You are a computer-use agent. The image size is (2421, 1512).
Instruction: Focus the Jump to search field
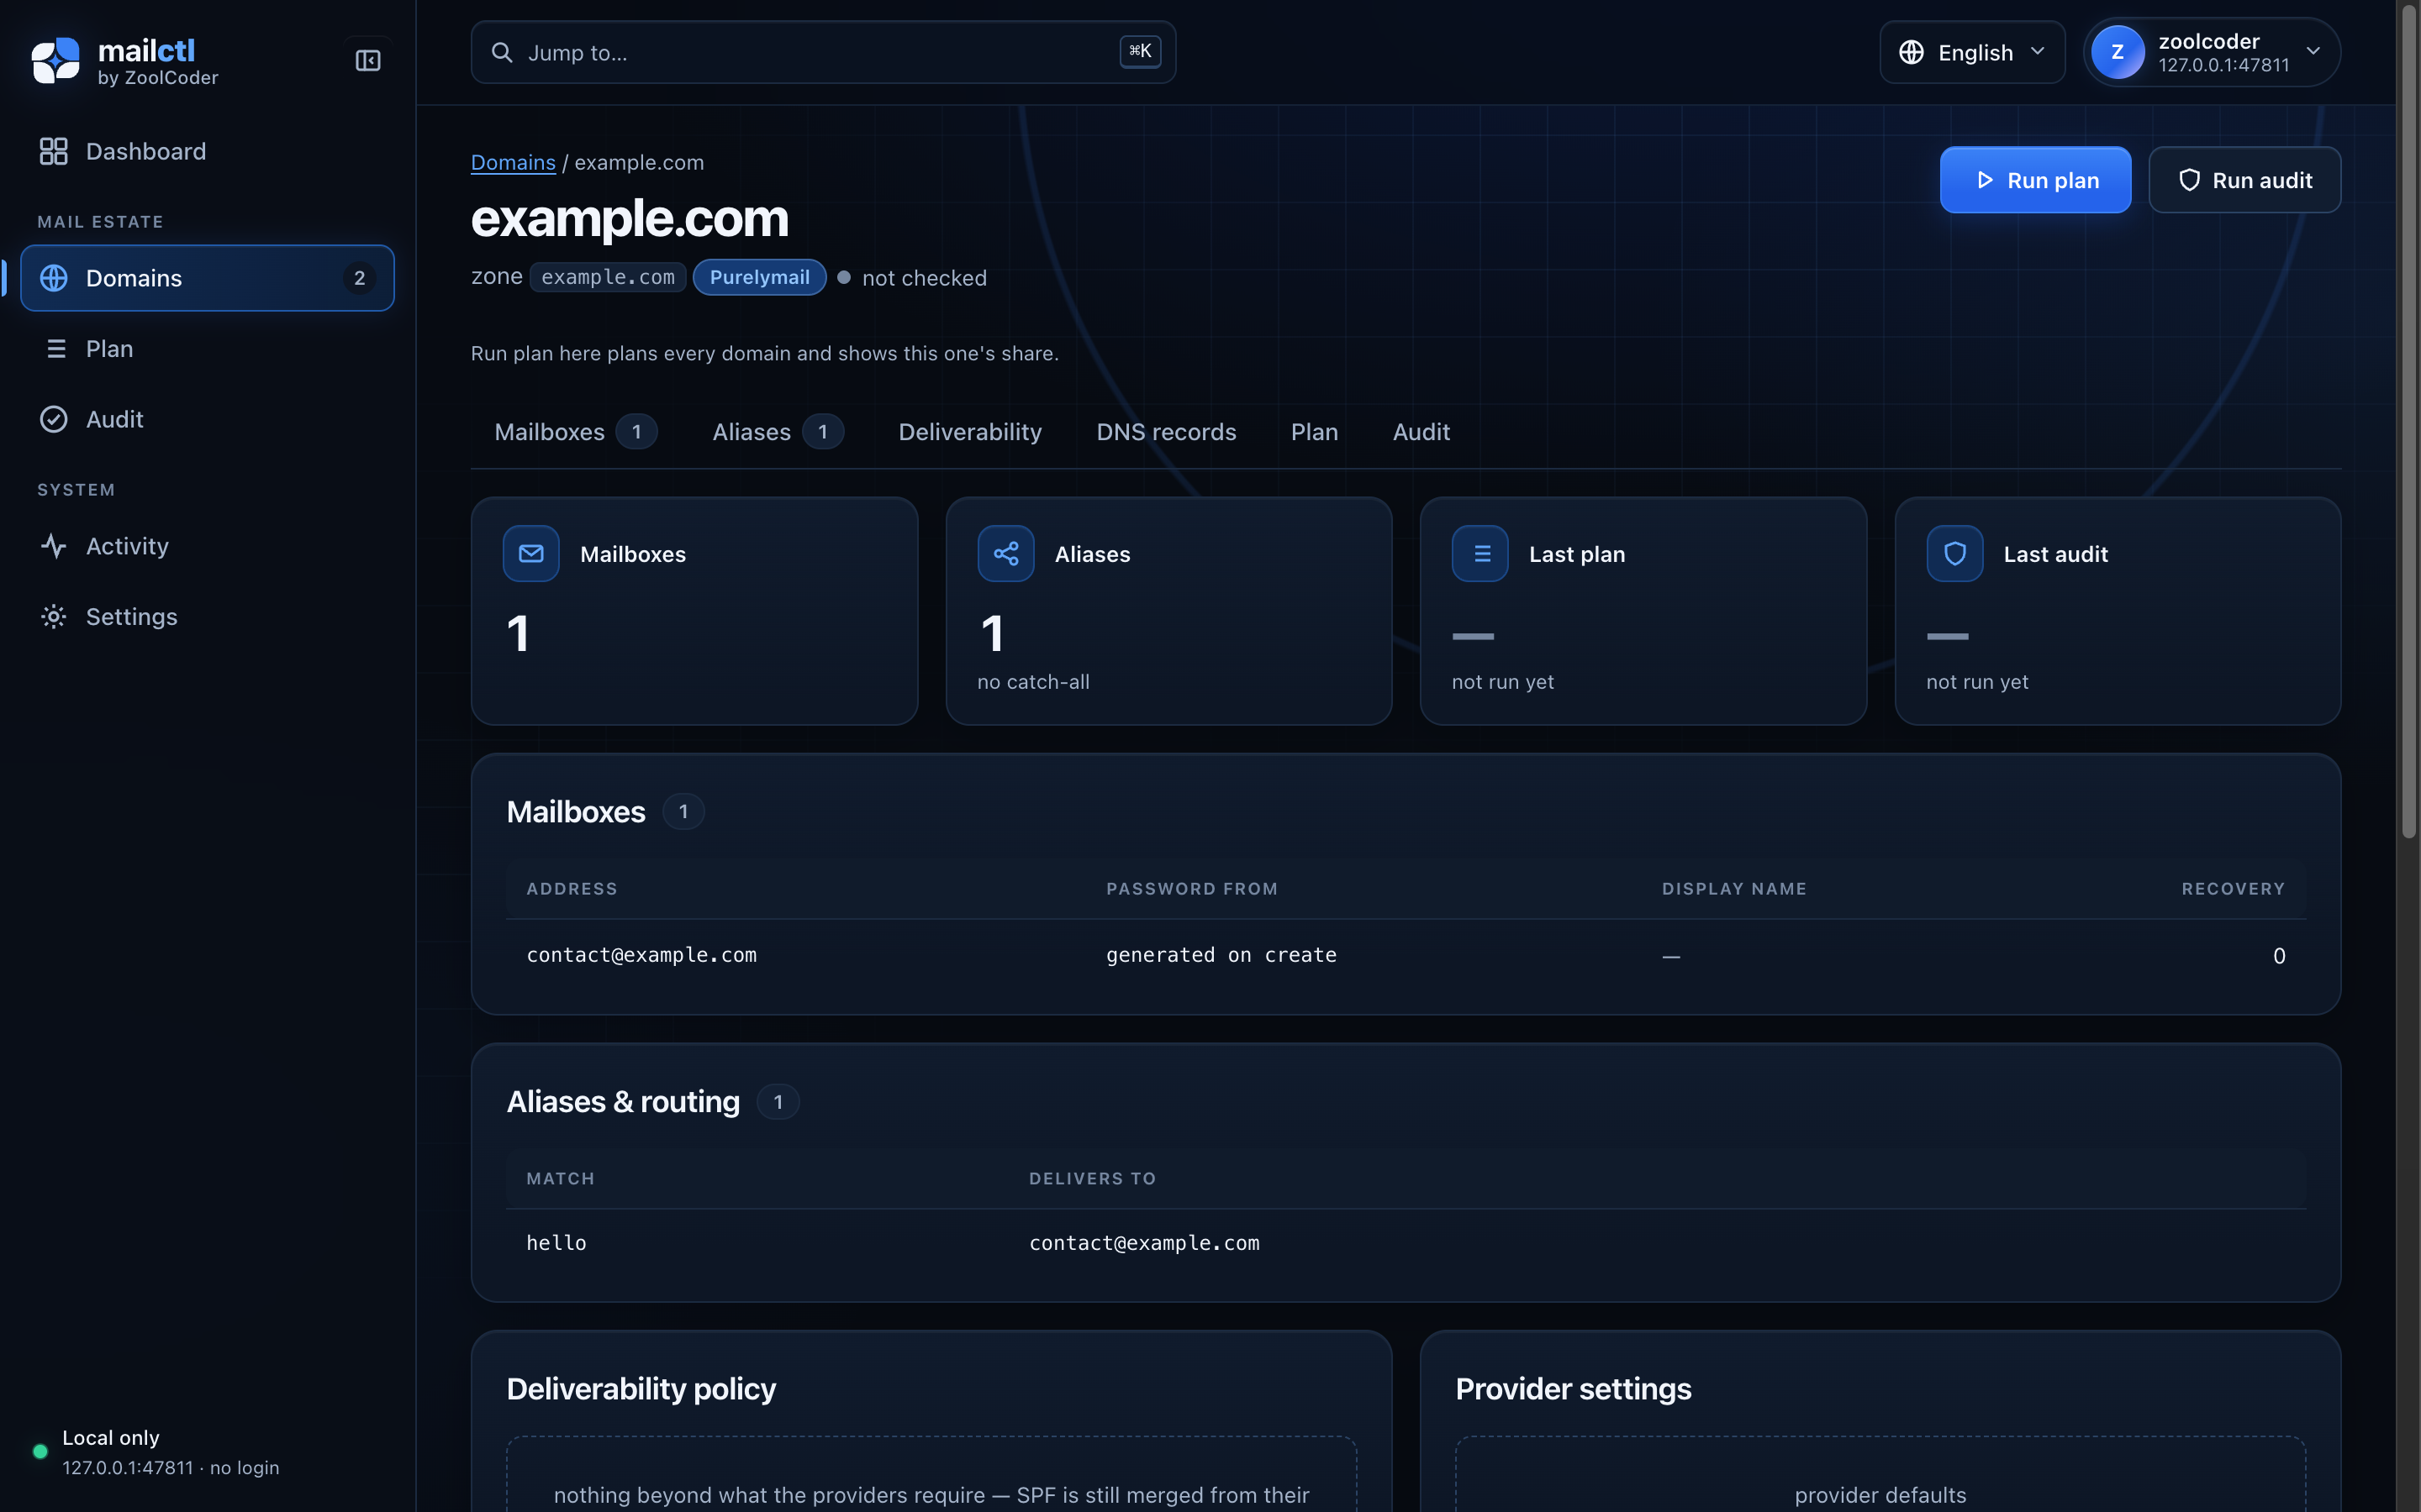point(822,52)
